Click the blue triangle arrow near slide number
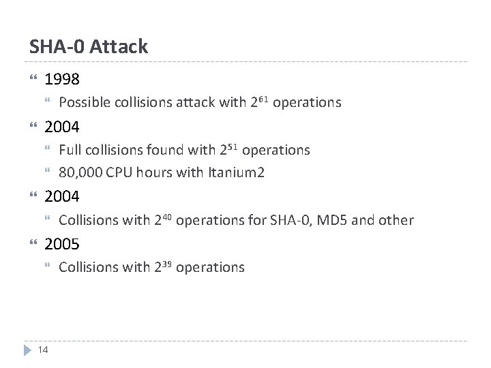The height and width of the screenshot is (368, 491). coord(27,350)
